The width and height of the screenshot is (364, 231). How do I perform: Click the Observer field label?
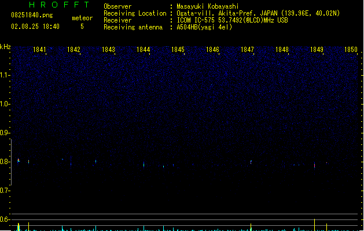tap(117, 6)
